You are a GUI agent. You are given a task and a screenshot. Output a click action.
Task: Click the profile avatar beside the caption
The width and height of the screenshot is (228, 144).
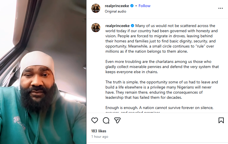(96, 28)
